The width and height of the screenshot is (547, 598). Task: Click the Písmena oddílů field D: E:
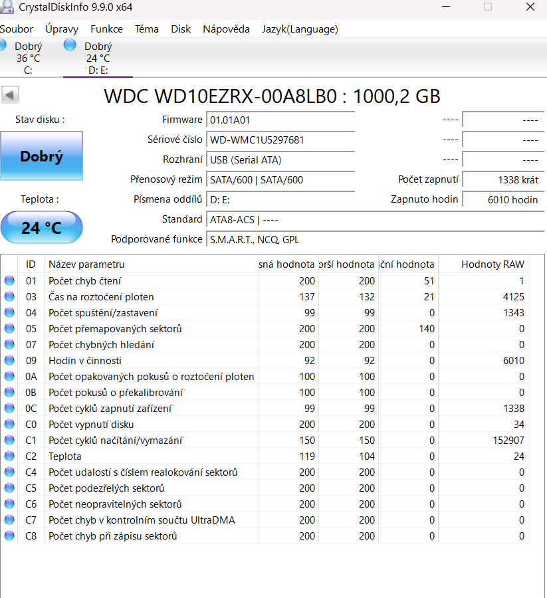point(280,199)
